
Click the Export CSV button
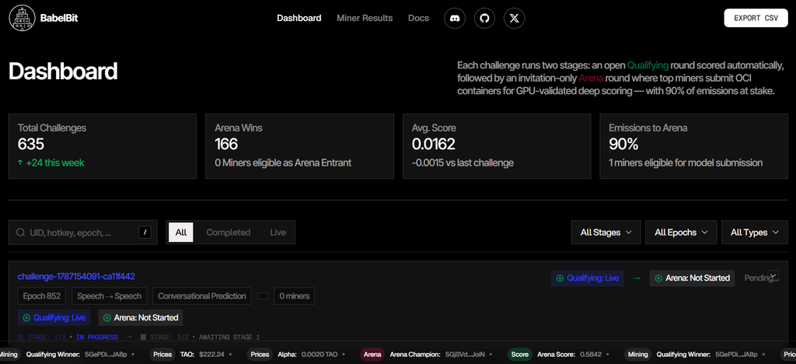click(756, 18)
